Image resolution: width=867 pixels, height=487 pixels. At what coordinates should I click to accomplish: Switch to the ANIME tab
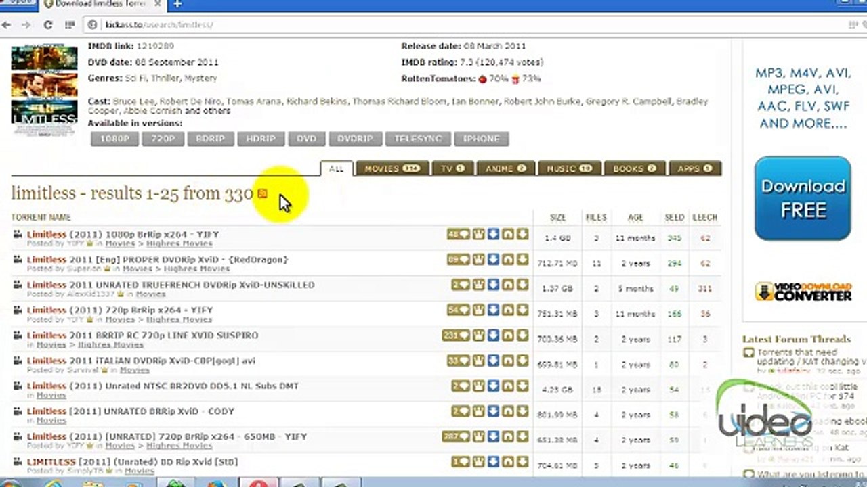(505, 169)
